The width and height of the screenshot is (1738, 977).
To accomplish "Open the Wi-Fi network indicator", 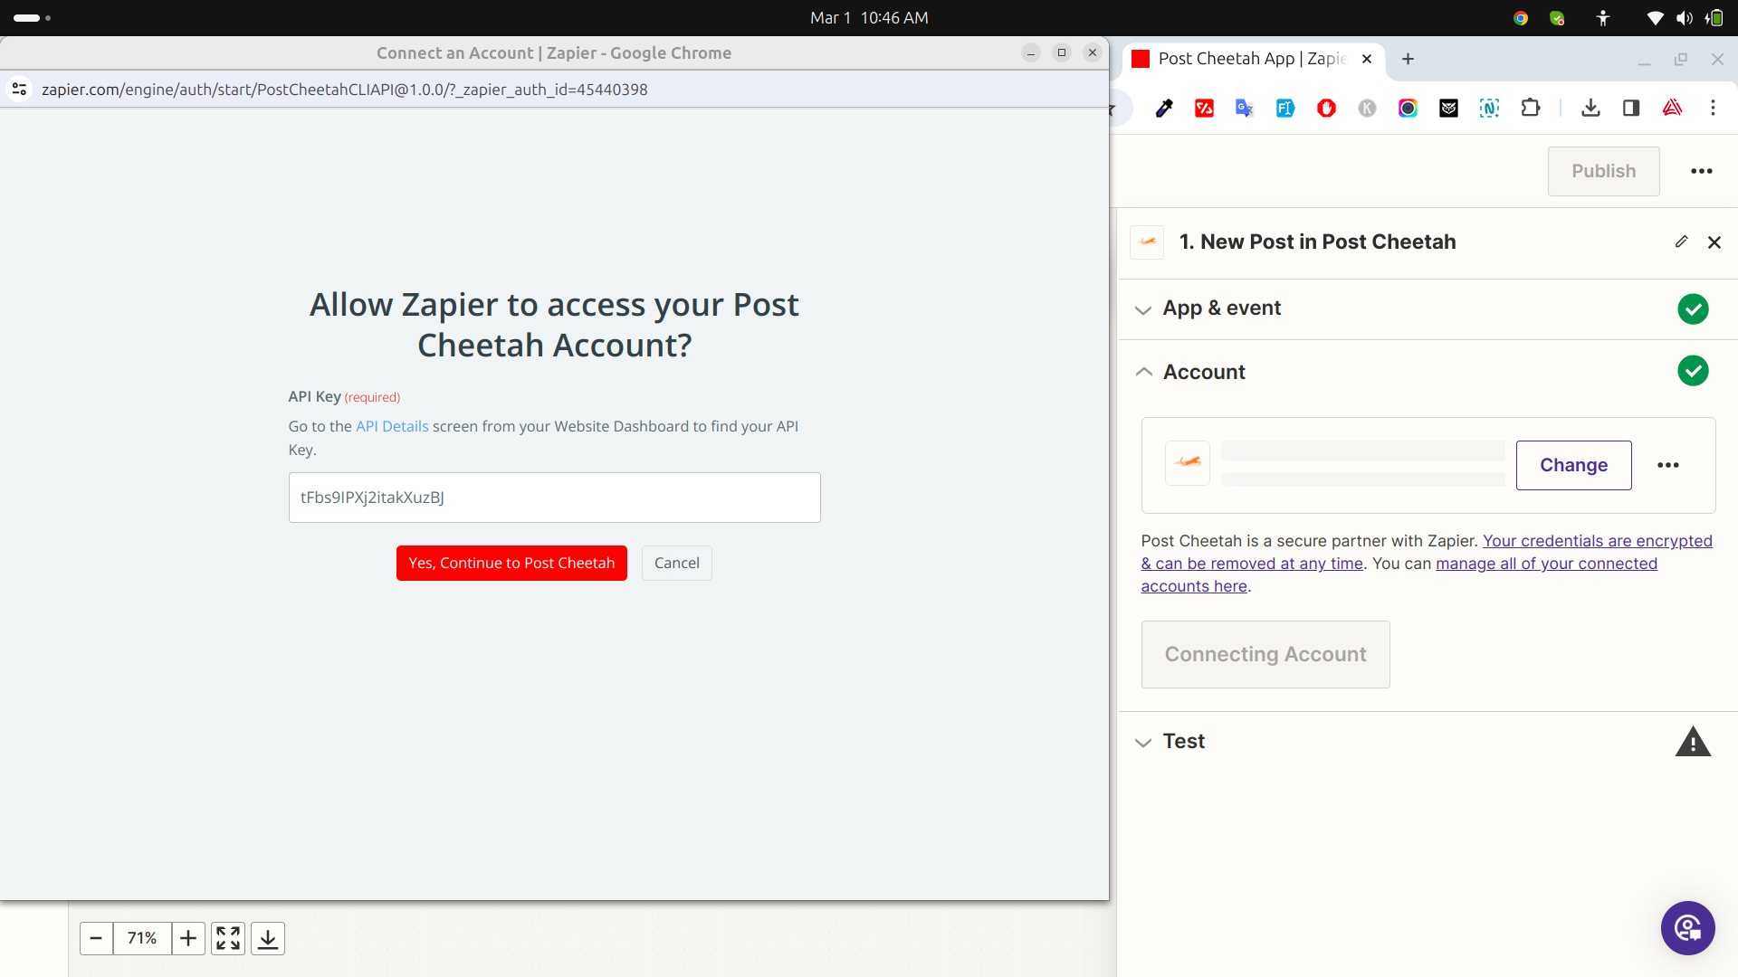I will pyautogui.click(x=1655, y=18).
